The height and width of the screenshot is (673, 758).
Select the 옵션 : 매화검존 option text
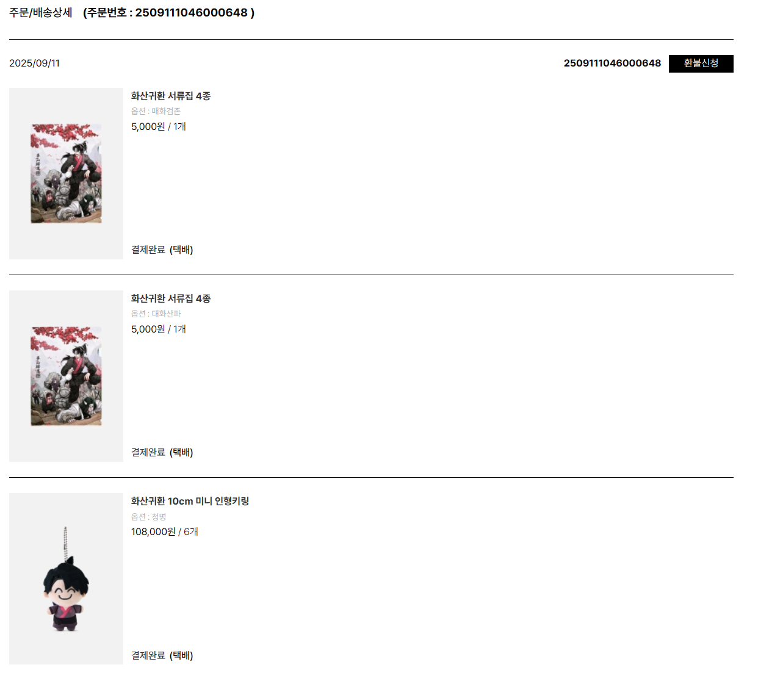coord(156,111)
